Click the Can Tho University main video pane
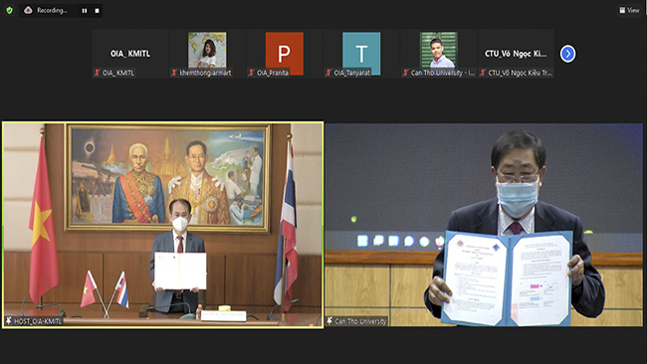Viewport: 647px width, 364px height. (484, 225)
